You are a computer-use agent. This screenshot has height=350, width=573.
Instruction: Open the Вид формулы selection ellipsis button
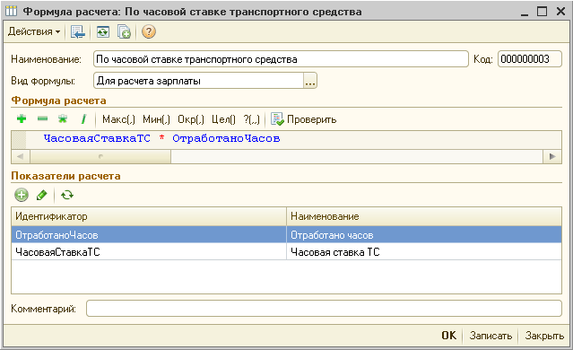[310, 81]
